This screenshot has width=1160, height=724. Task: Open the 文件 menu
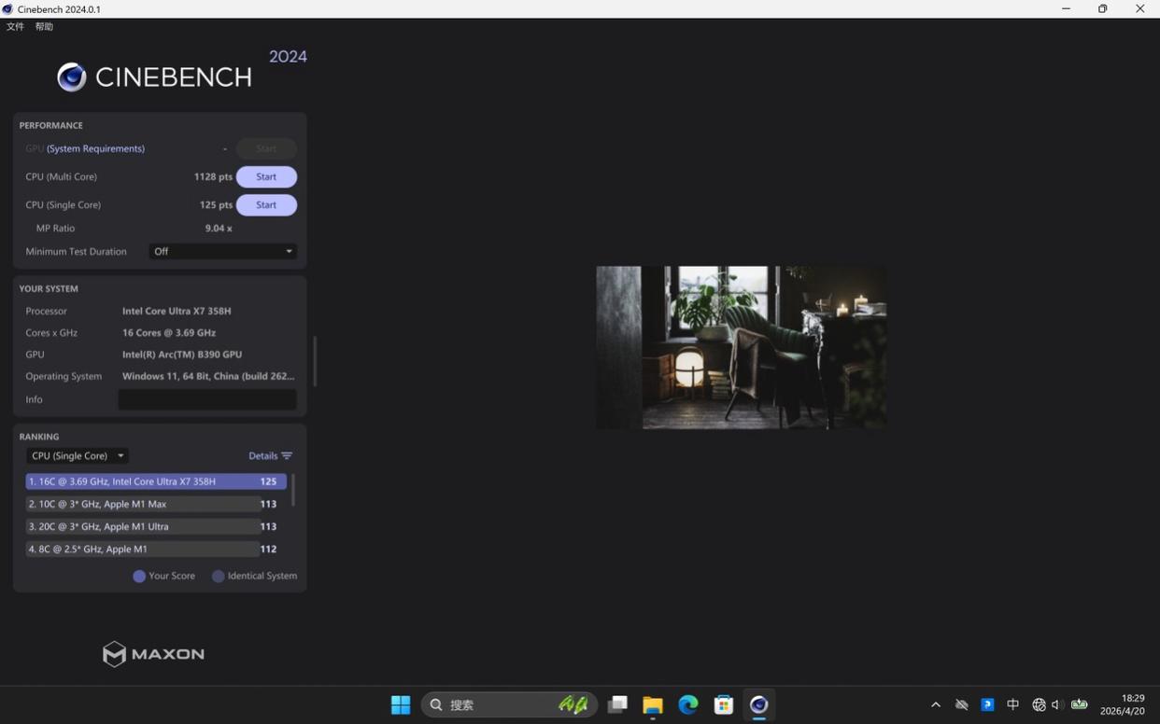pyautogui.click(x=15, y=26)
